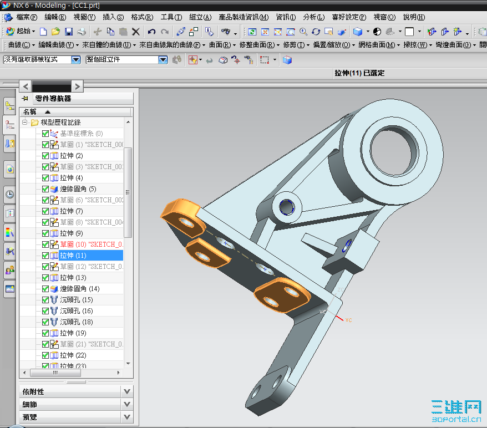Screen dimensions: 487x428
Task: Click the Refresh view icon
Action: [252, 32]
